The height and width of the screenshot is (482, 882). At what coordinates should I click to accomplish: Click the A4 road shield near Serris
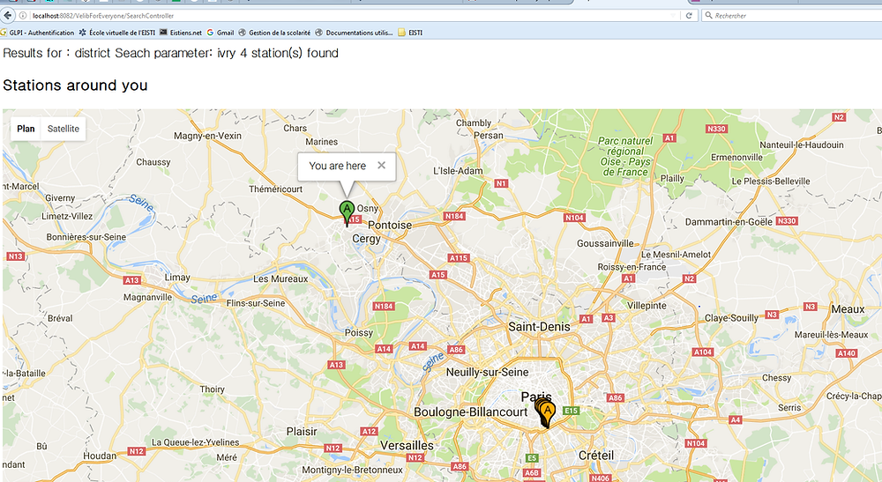coord(736,419)
